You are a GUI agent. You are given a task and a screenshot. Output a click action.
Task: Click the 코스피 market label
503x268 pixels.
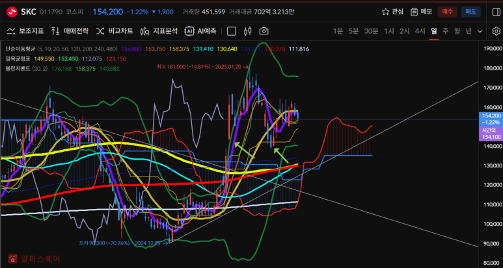[74, 12]
